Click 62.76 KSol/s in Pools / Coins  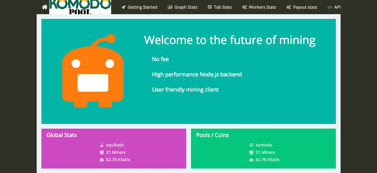point(267,160)
